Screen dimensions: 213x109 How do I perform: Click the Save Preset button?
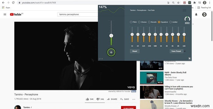176,51
